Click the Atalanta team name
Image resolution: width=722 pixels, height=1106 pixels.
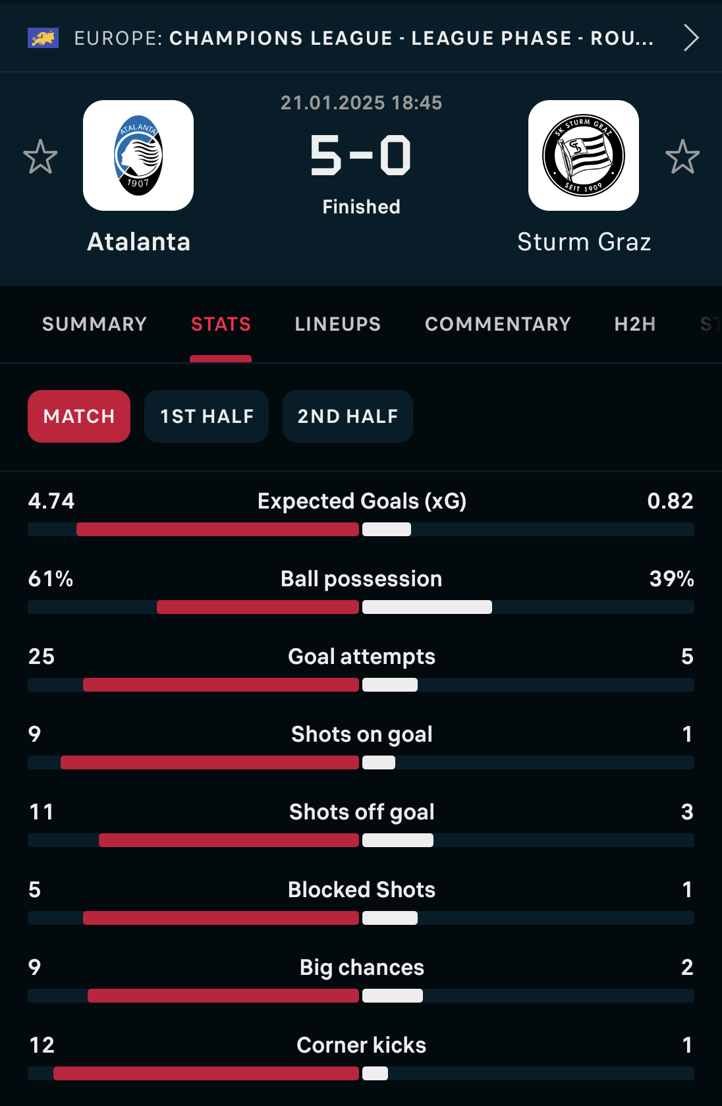tap(138, 242)
